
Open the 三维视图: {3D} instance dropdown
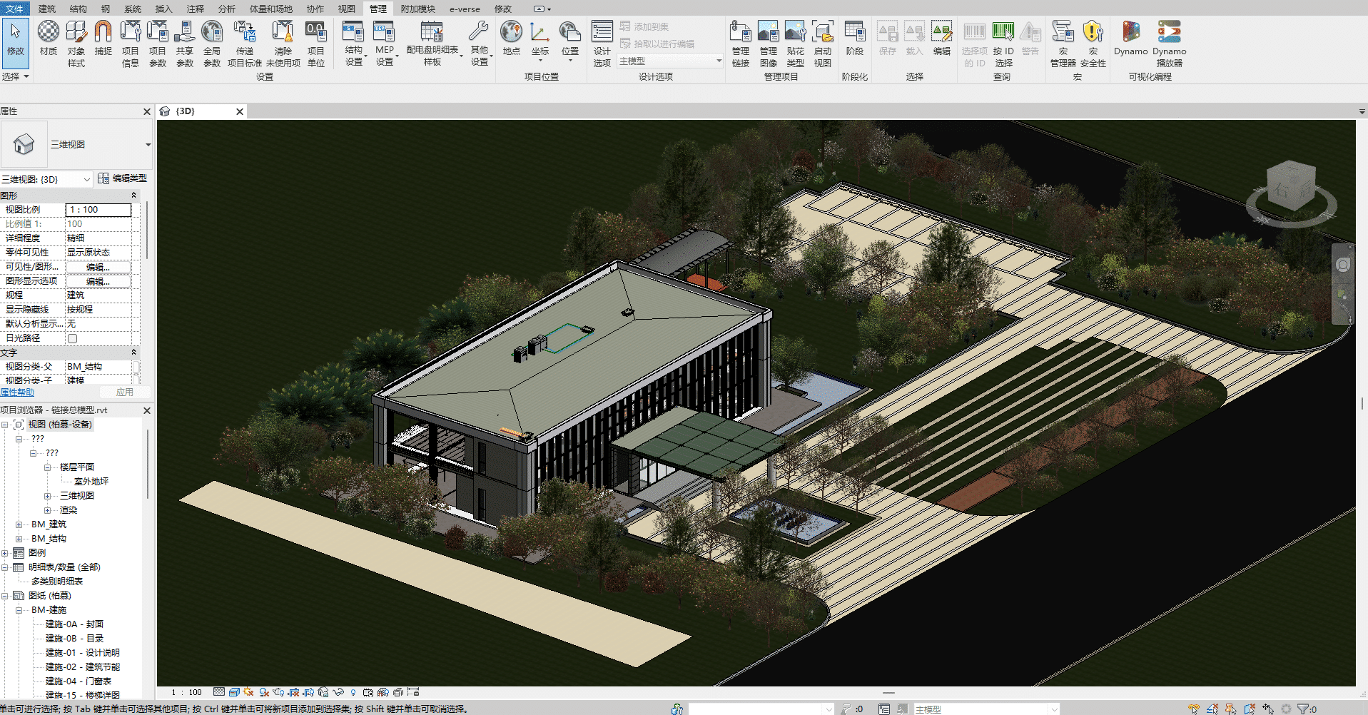[87, 179]
